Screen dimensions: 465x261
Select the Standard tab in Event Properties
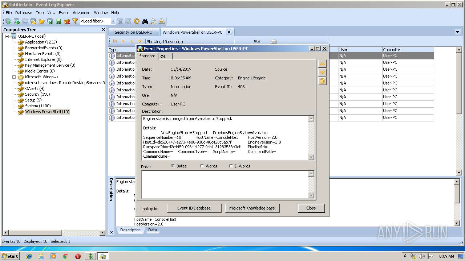[147, 56]
